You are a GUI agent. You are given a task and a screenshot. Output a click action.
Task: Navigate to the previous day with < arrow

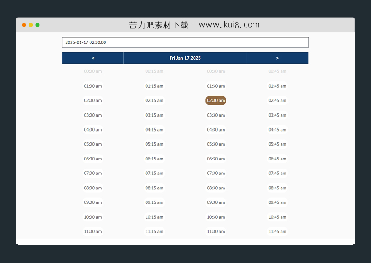pos(93,58)
